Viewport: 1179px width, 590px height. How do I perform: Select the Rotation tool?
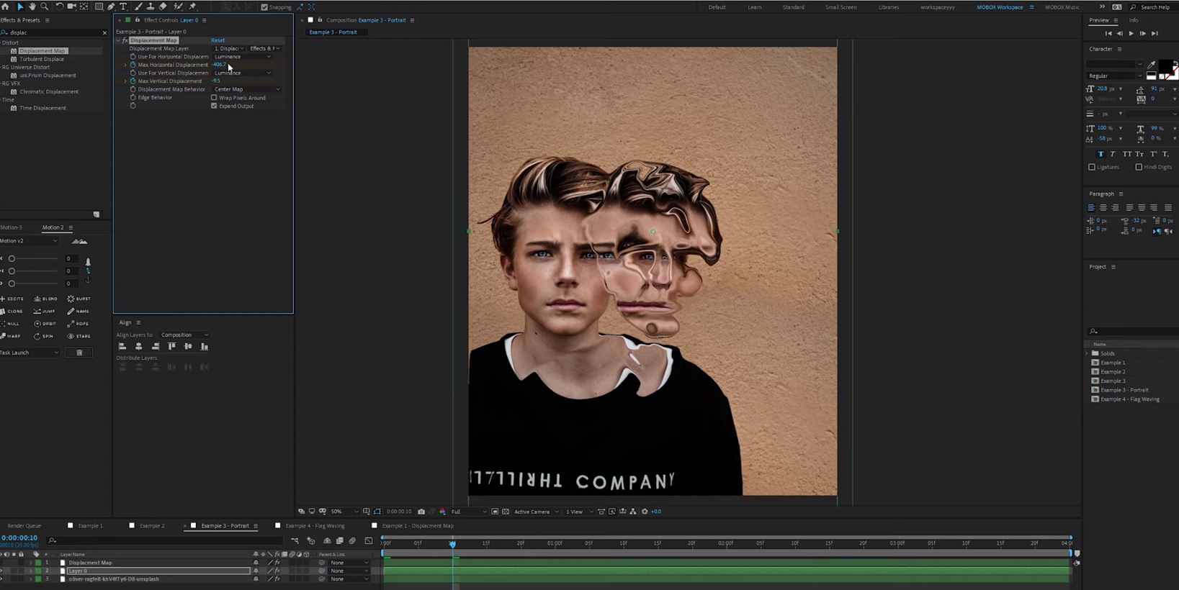59,6
